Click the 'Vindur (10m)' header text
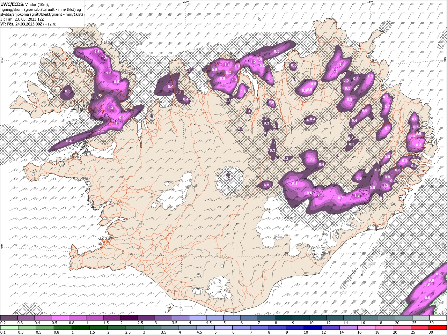Screen dimensions: 447x335 tap(37, 4)
